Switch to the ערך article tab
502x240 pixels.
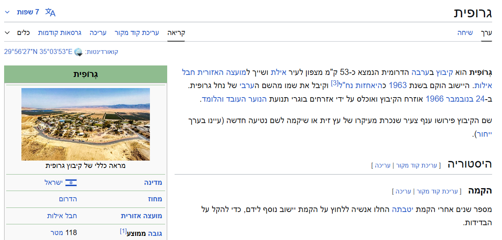[x=487, y=33]
